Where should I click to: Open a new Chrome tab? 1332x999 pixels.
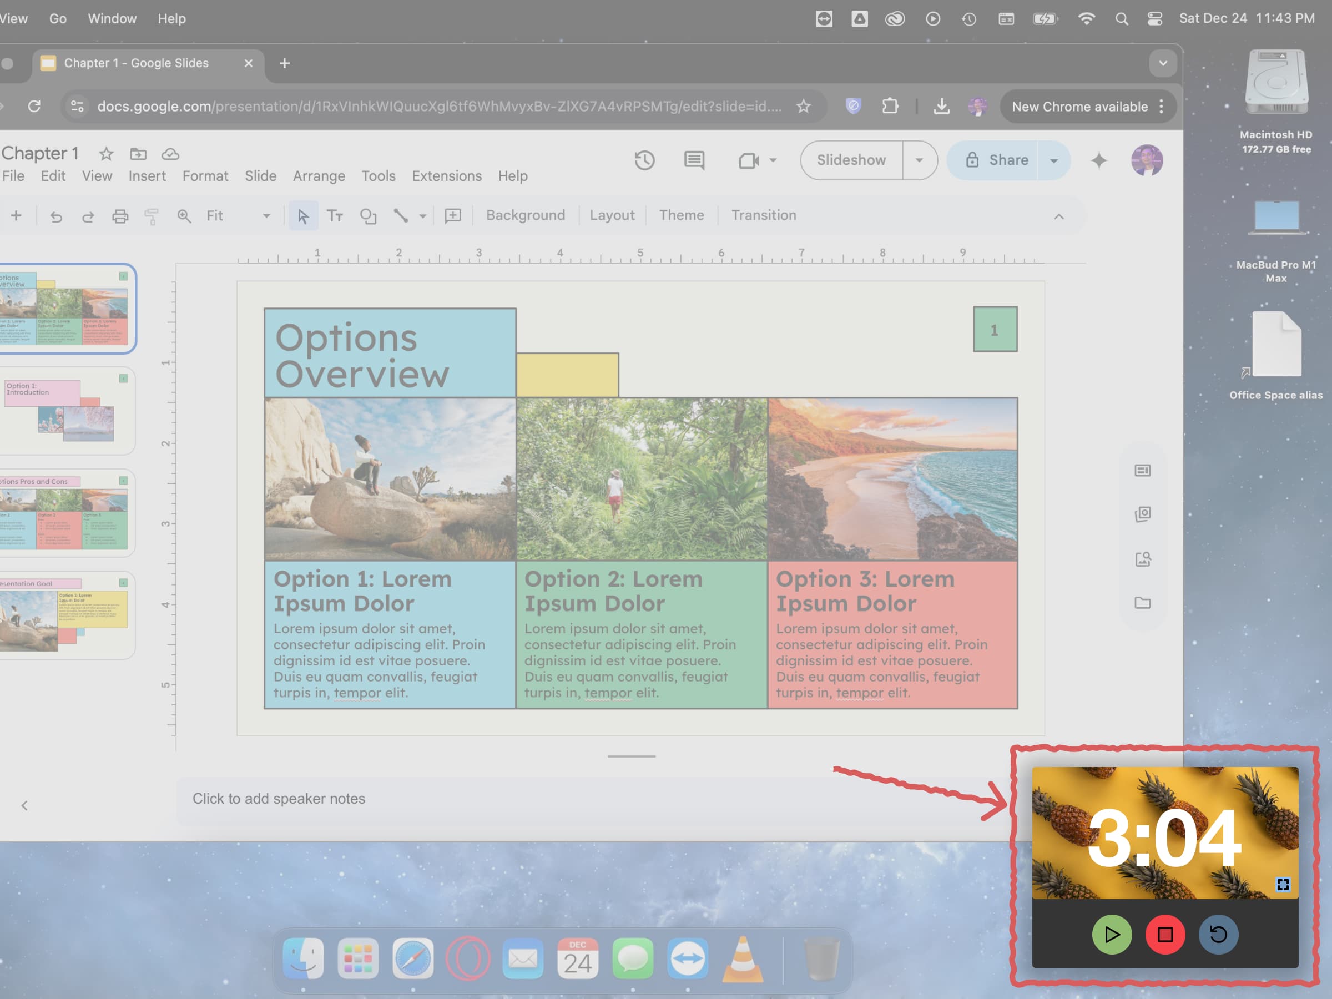(x=284, y=63)
